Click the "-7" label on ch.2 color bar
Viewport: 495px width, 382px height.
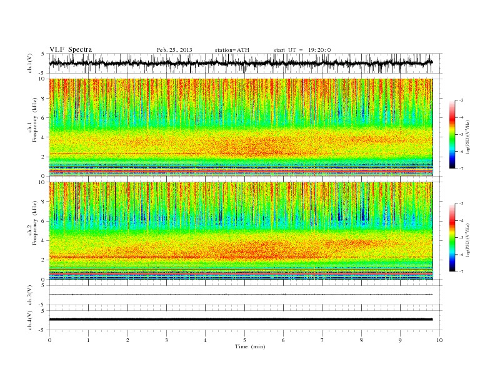[x=461, y=272]
